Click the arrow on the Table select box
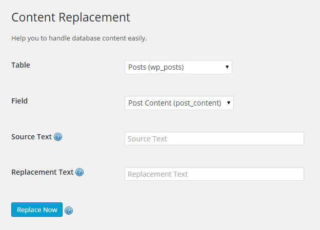320x230 pixels. tap(227, 67)
